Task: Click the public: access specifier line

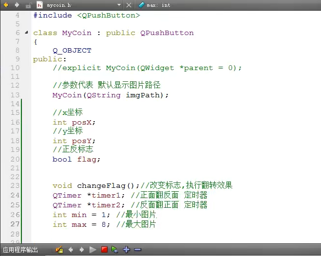Action: pos(50,59)
